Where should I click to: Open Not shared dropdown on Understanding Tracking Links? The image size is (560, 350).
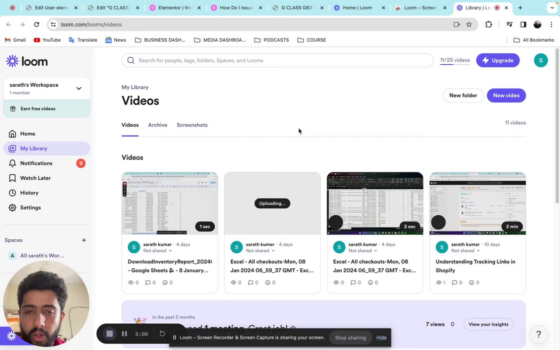[465, 251]
